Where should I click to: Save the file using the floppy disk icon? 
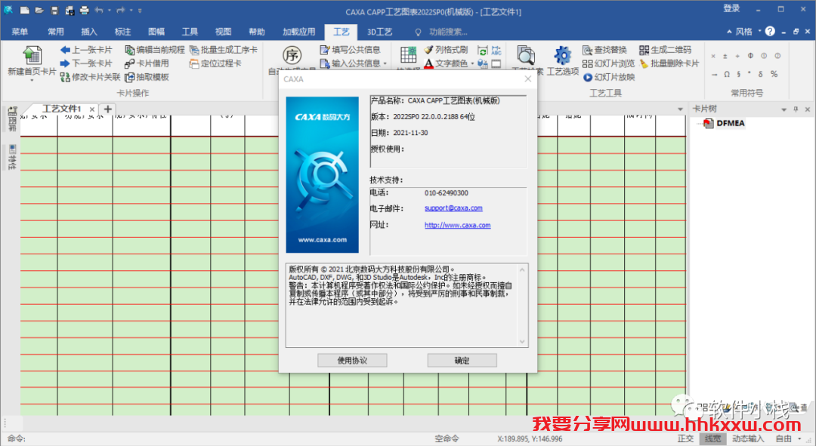(54, 10)
